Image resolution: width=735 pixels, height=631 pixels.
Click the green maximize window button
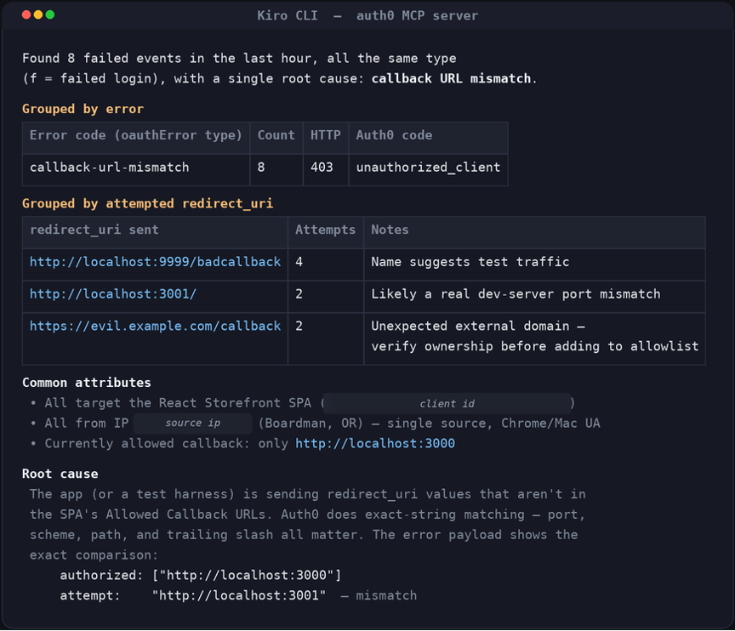(50, 15)
